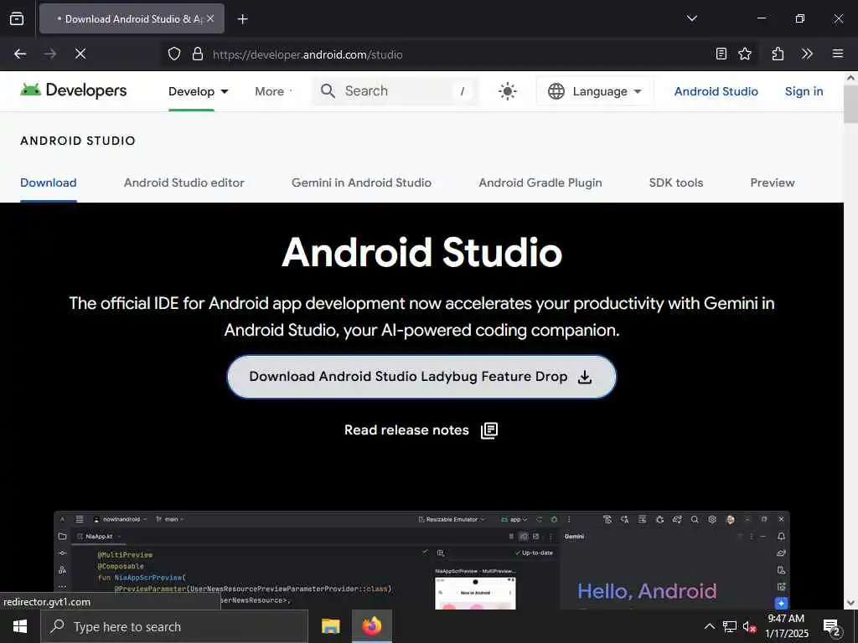Toggle the light/dark theme sun icon
This screenshot has width=858, height=643.
tap(507, 90)
